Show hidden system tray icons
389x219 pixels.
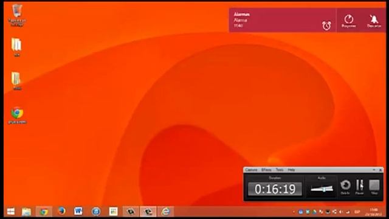click(x=294, y=212)
